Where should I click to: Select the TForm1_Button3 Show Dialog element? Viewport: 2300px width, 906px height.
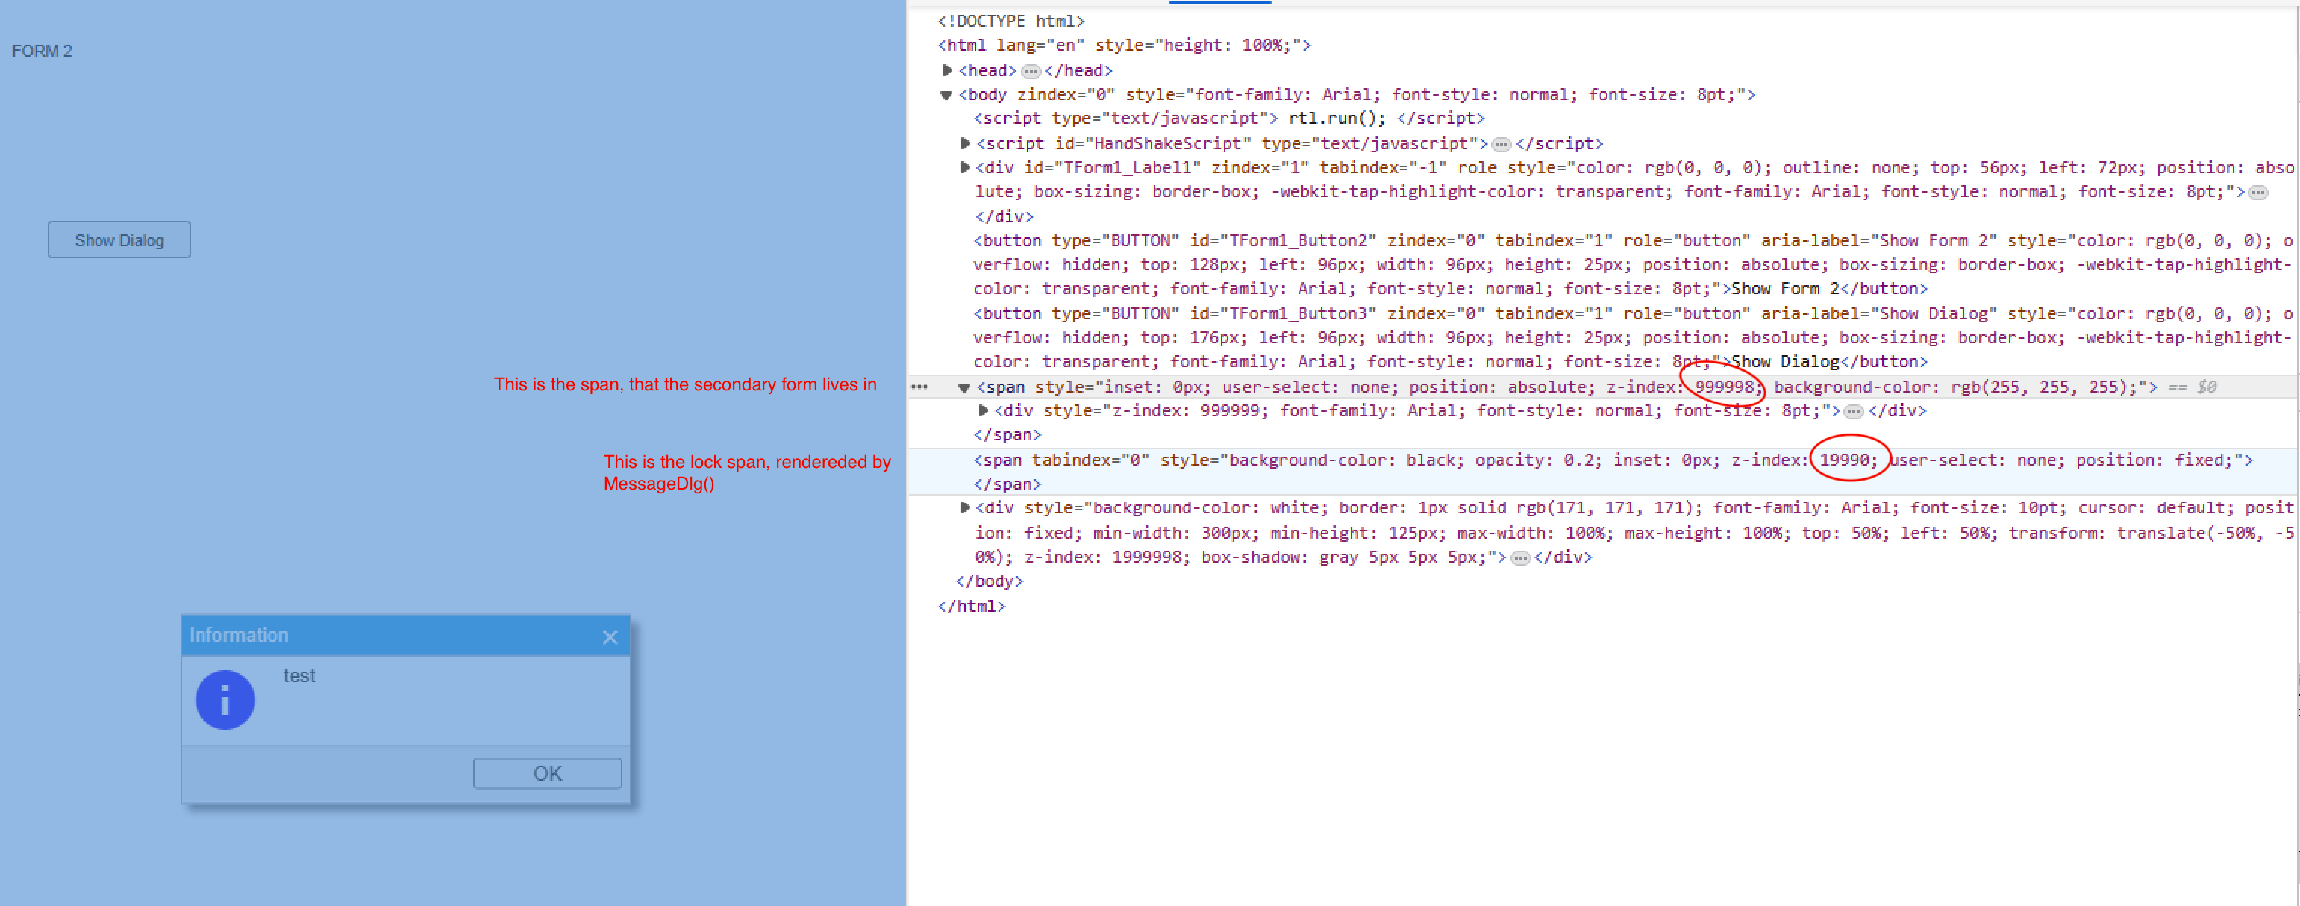click(x=1633, y=337)
